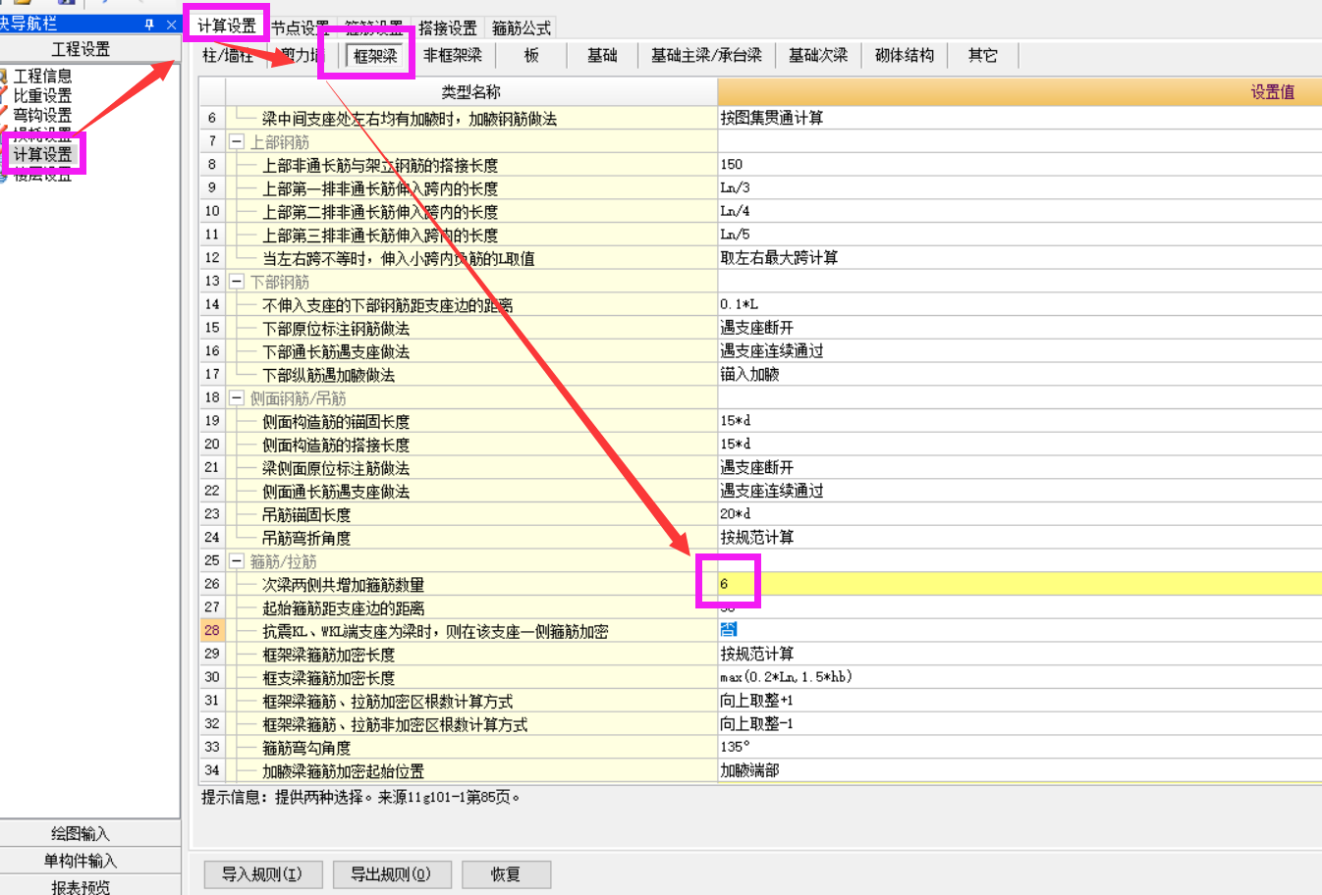This screenshot has width=1322, height=895.
Task: Collapse the 侧面钢筋/吊筋 group
Action: (237, 397)
